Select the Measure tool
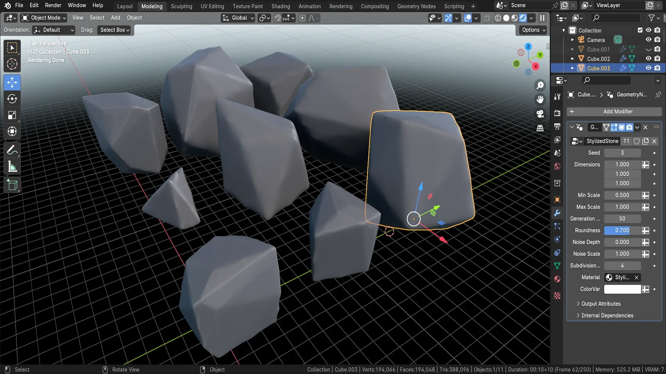Screen dimensions: 666x374 coord(12,167)
